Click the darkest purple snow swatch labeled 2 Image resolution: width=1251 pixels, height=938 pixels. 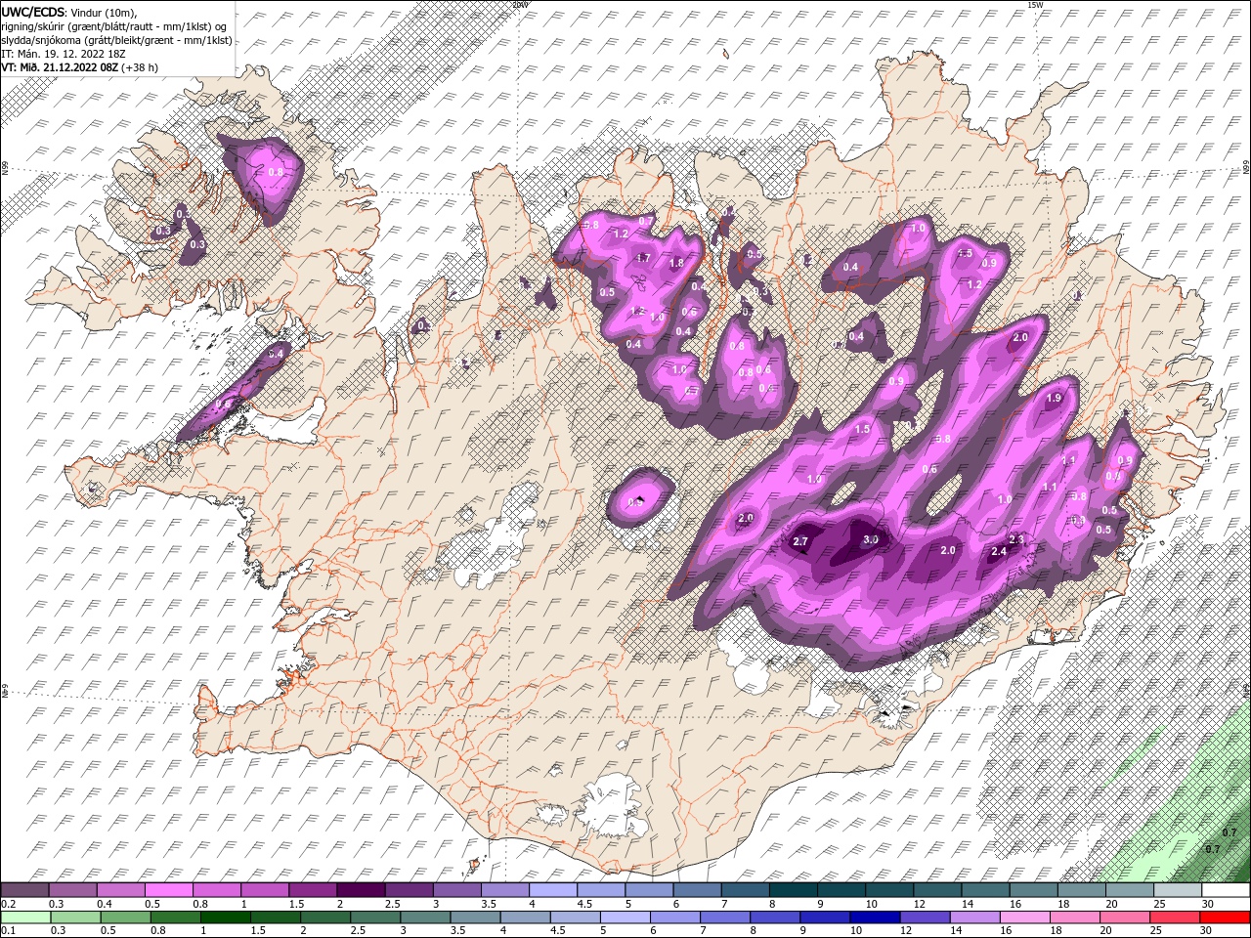point(361,890)
